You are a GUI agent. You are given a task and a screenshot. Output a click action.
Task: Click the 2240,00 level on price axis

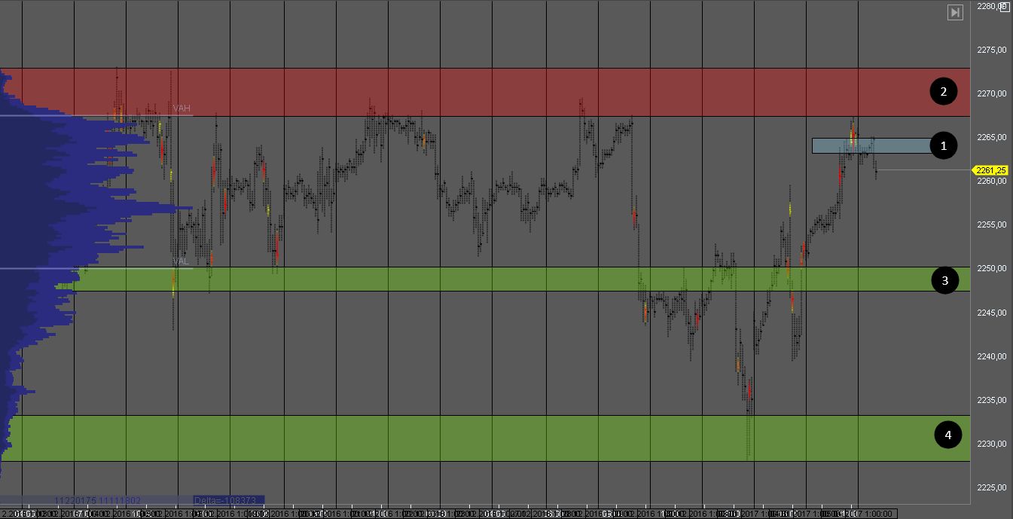click(991, 356)
